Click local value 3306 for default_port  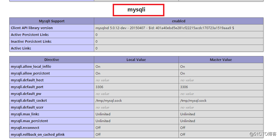99,87
